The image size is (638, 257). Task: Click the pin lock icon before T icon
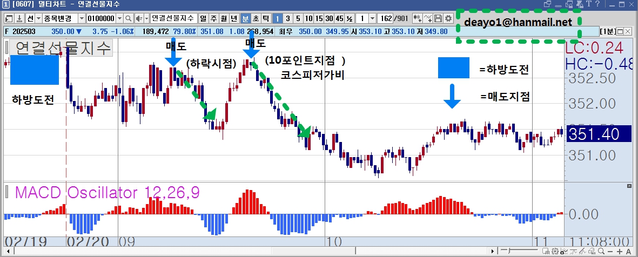coord(580,4)
